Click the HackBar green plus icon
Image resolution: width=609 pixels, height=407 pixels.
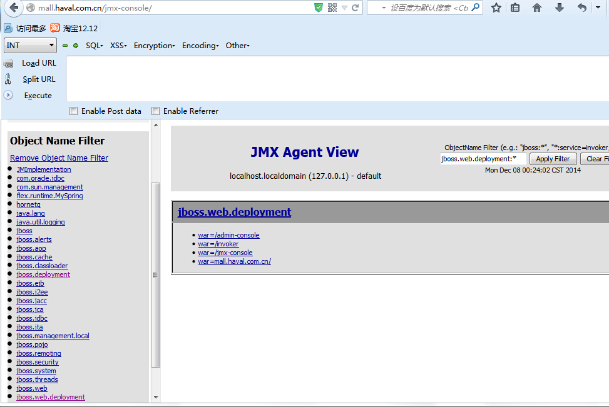coord(76,46)
